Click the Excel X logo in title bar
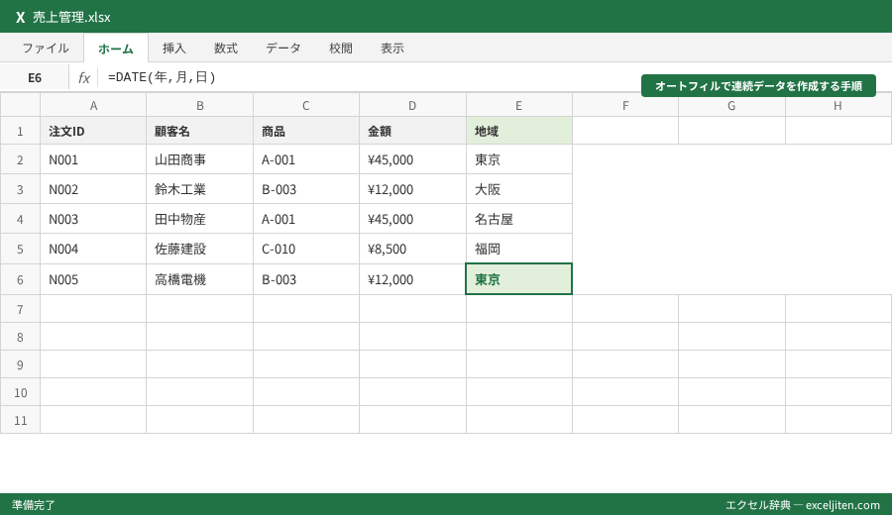 tap(21, 18)
